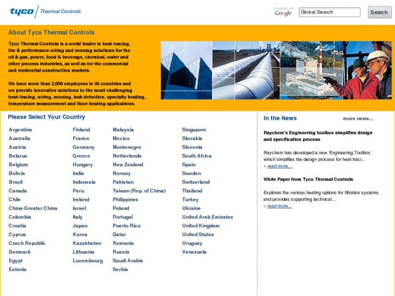Click the Tyco Thermal Controls logo

45,11
